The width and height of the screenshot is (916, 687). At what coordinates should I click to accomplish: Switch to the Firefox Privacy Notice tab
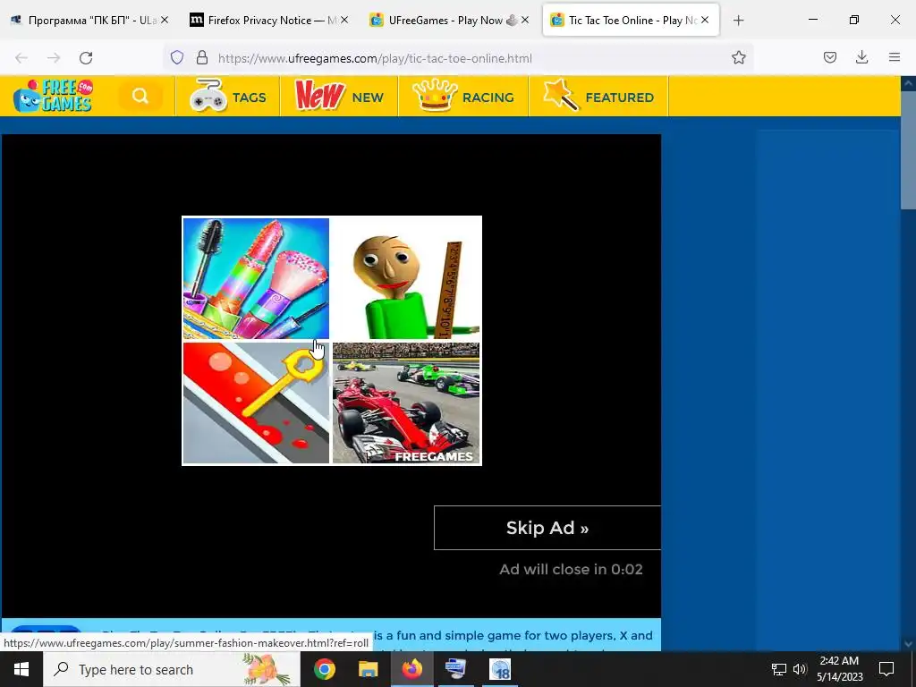point(263,21)
